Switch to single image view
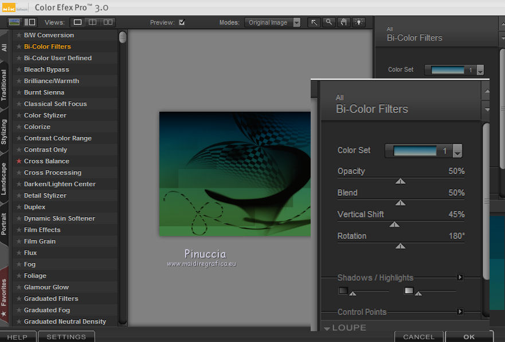 [x=77, y=22]
